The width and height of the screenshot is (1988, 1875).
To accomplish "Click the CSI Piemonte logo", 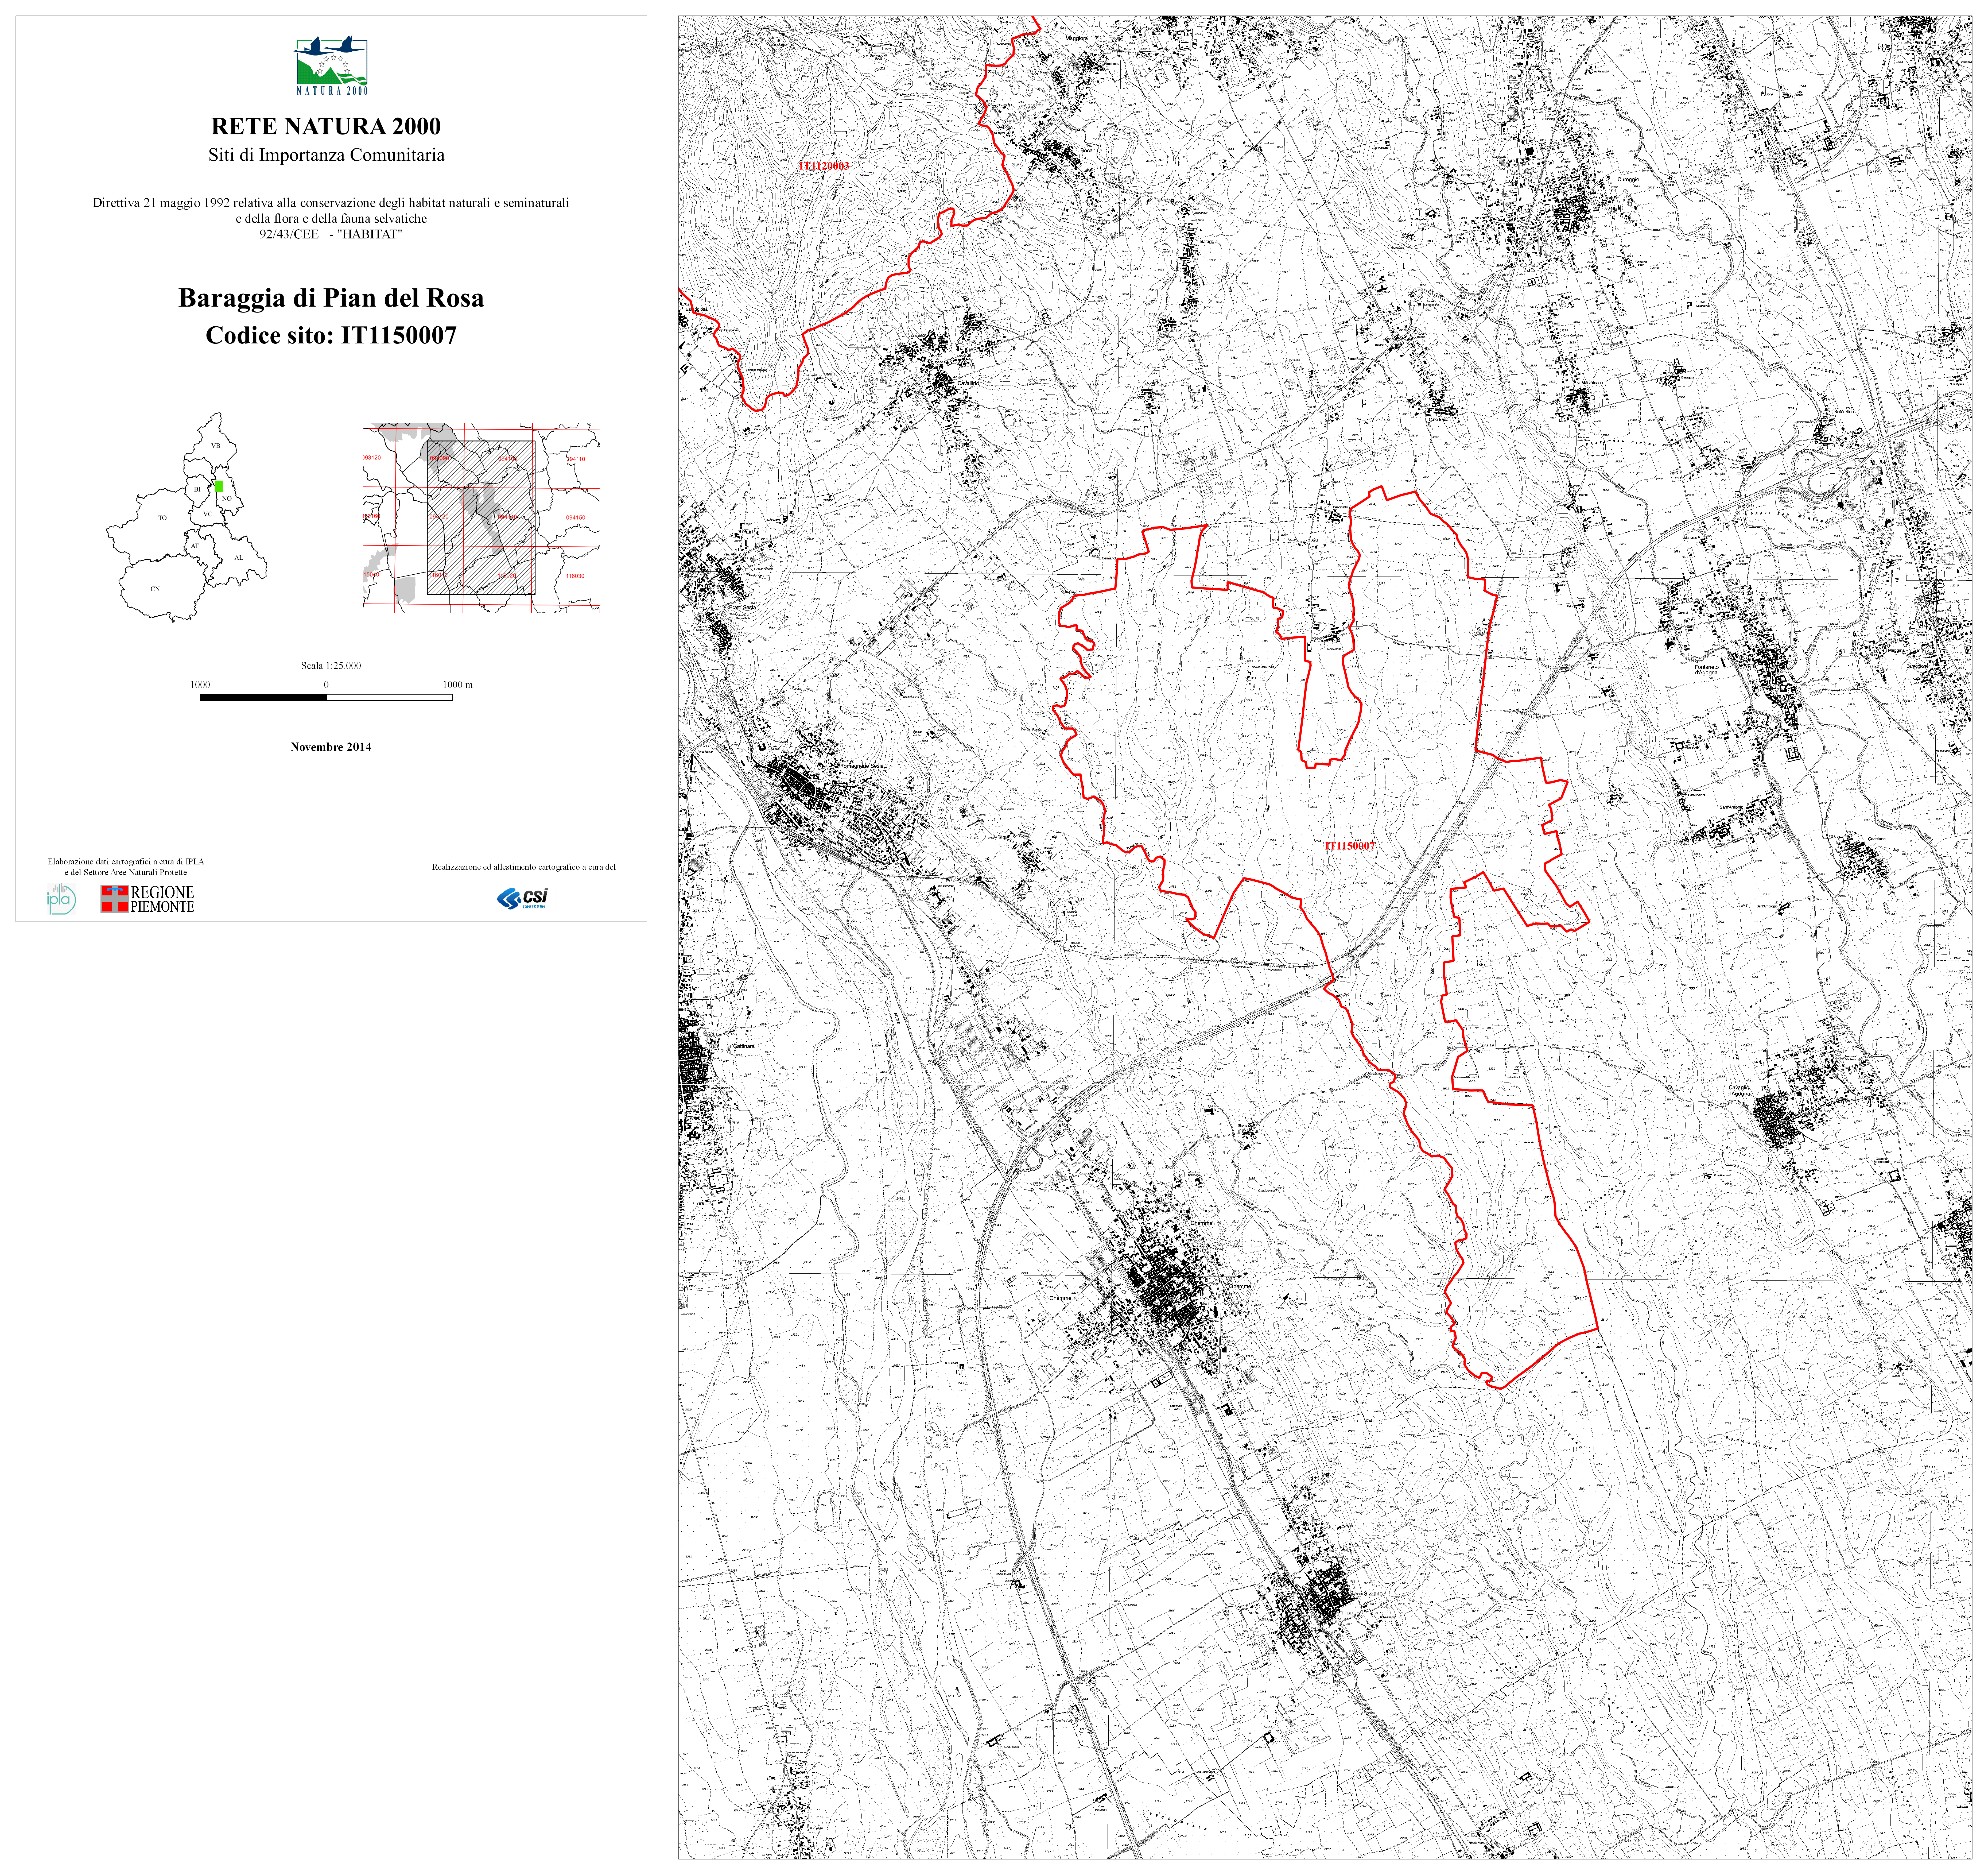I will [522, 899].
